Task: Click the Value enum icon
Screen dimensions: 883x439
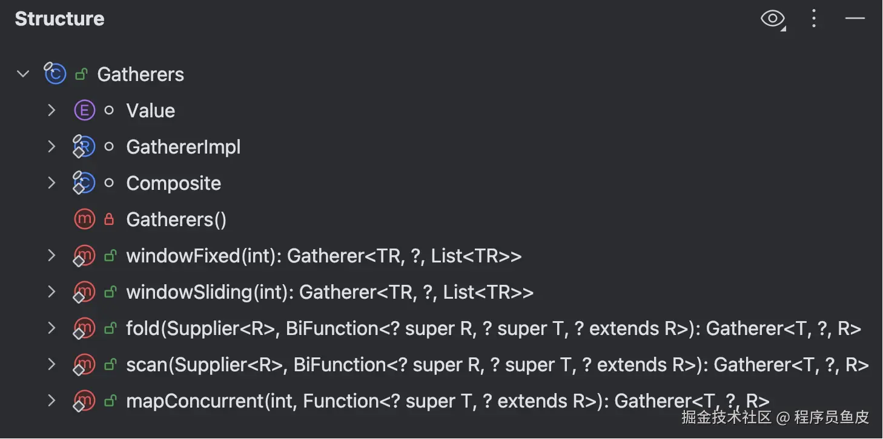Action: 84,111
